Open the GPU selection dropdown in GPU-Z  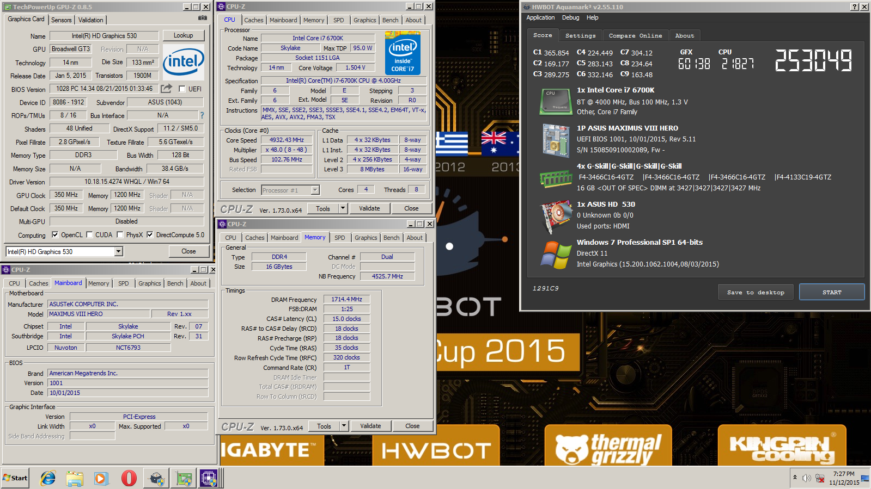(x=118, y=251)
